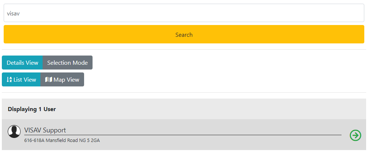The image size is (372, 153).
Task: Switch results to Map View
Action: coord(62,80)
